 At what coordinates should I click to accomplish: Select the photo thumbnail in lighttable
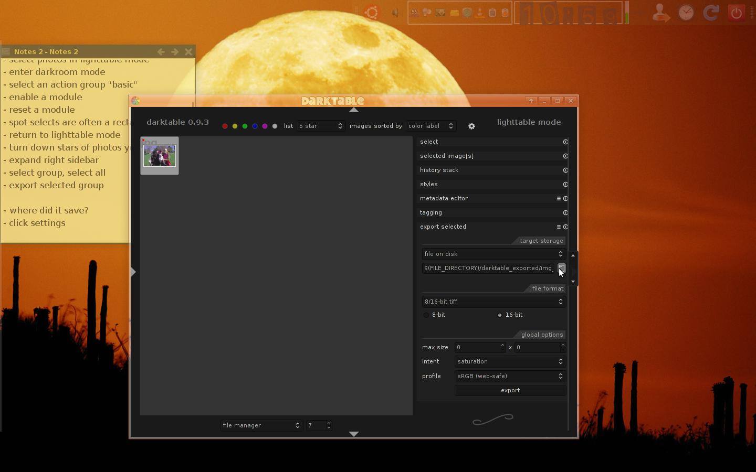click(x=160, y=156)
